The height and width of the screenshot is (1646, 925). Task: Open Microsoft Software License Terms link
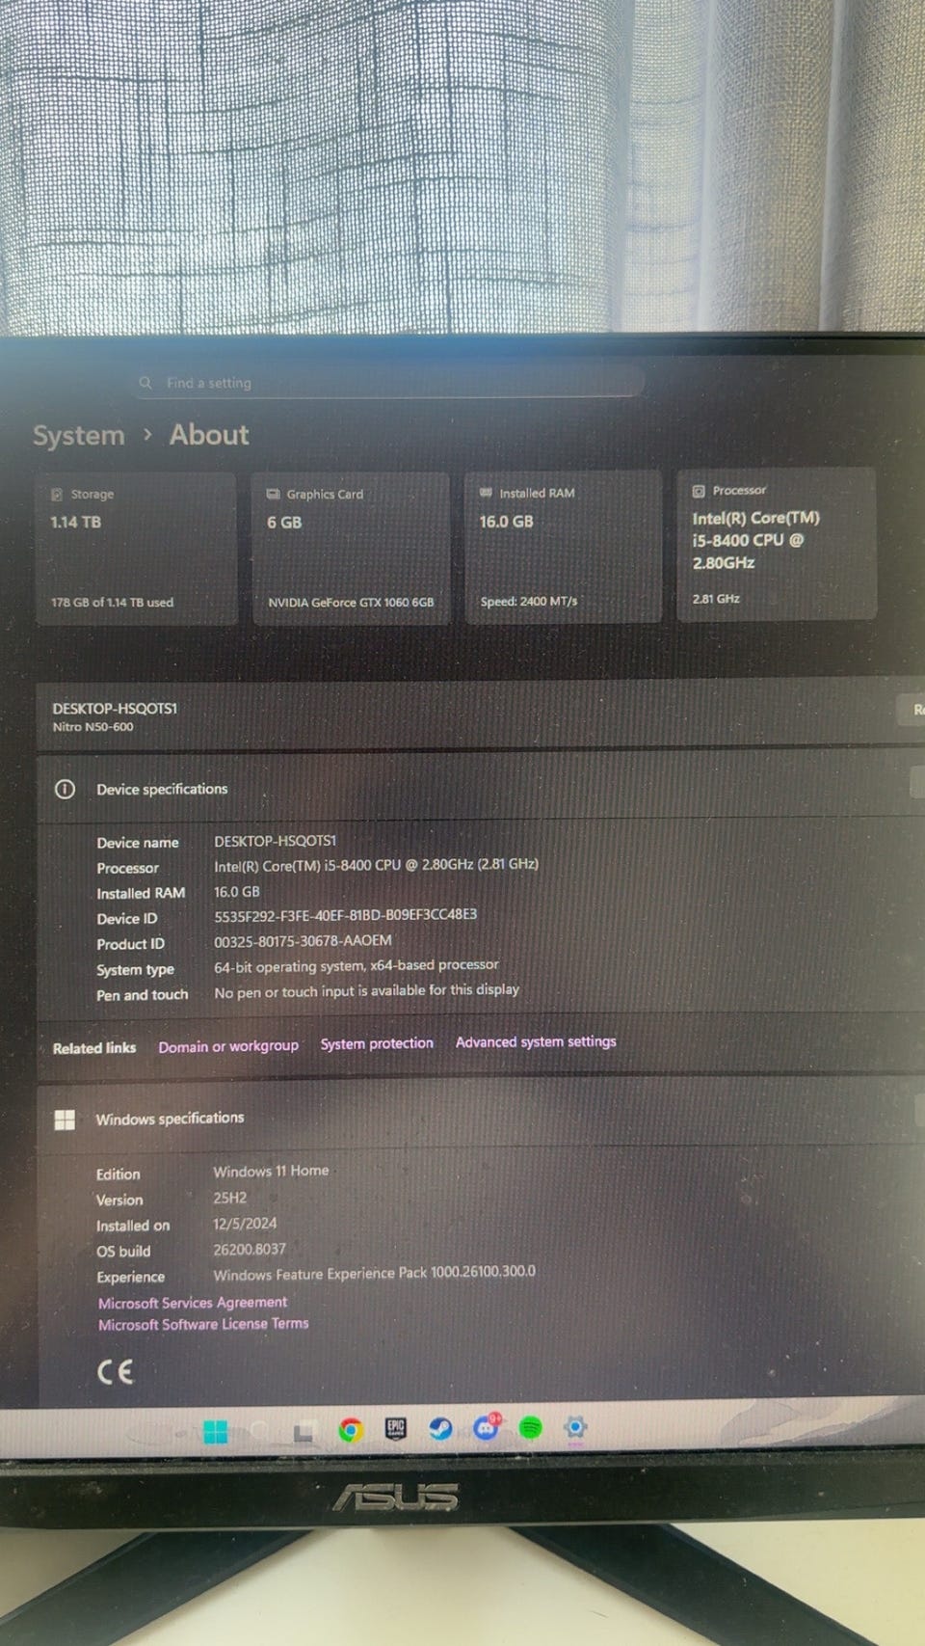(203, 1325)
